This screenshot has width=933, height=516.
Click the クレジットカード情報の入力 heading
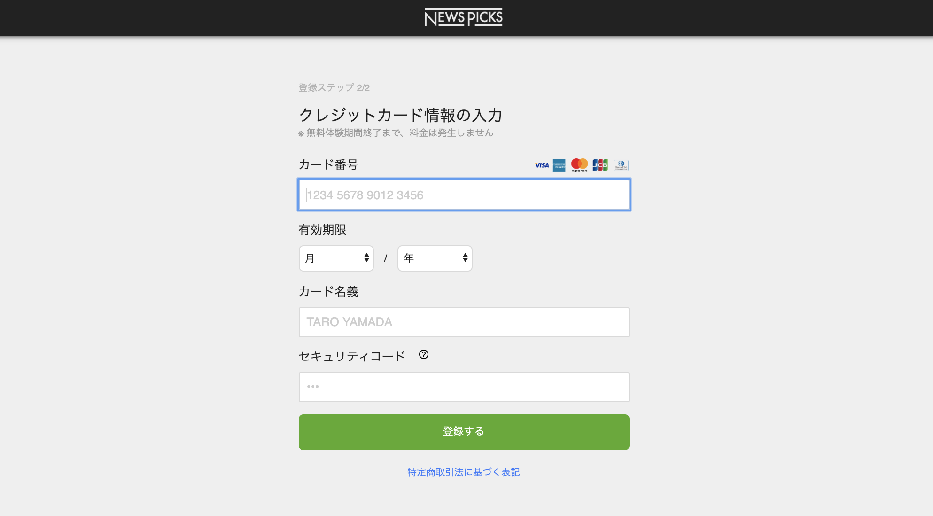(401, 115)
